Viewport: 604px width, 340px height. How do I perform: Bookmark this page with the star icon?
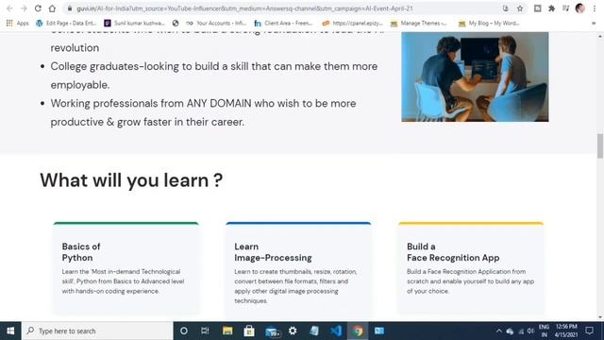(520, 8)
